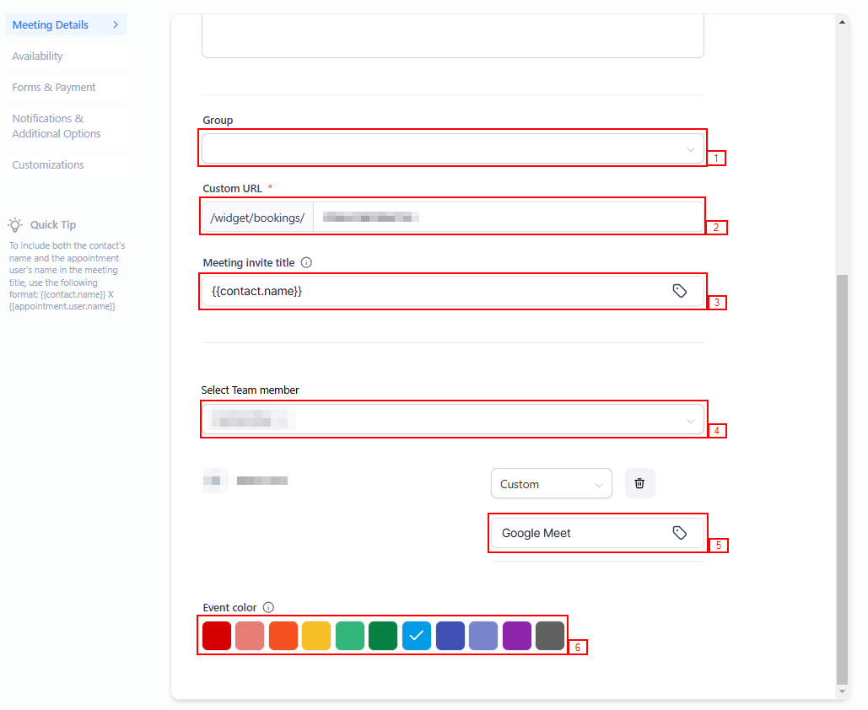Click info icon beside Event color
The width and height of the screenshot is (868, 710).
[268, 607]
